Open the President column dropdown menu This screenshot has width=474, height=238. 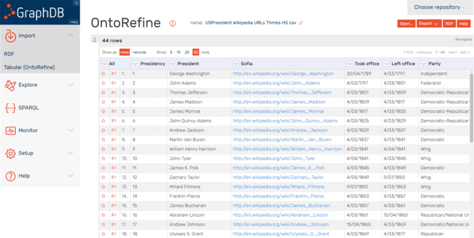tap(172, 64)
